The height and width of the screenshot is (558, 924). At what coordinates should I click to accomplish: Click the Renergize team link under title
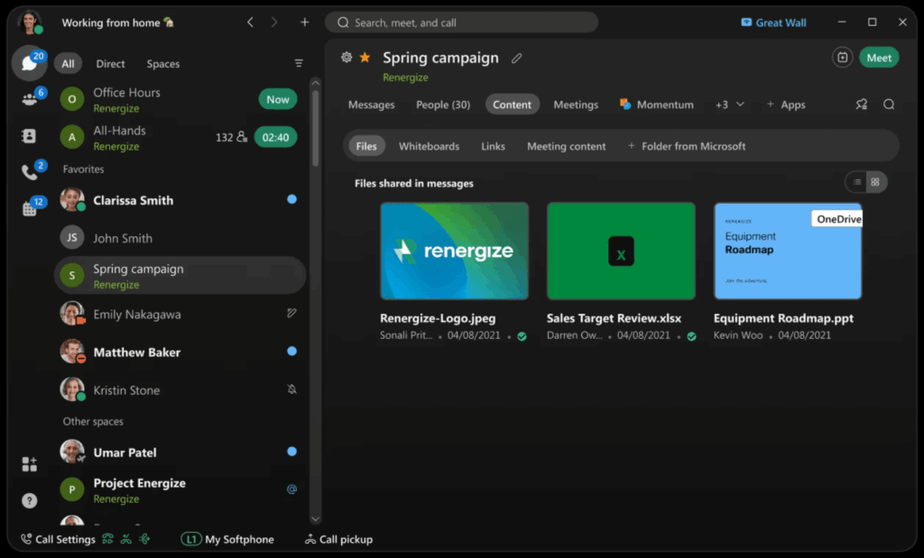pyautogui.click(x=405, y=78)
